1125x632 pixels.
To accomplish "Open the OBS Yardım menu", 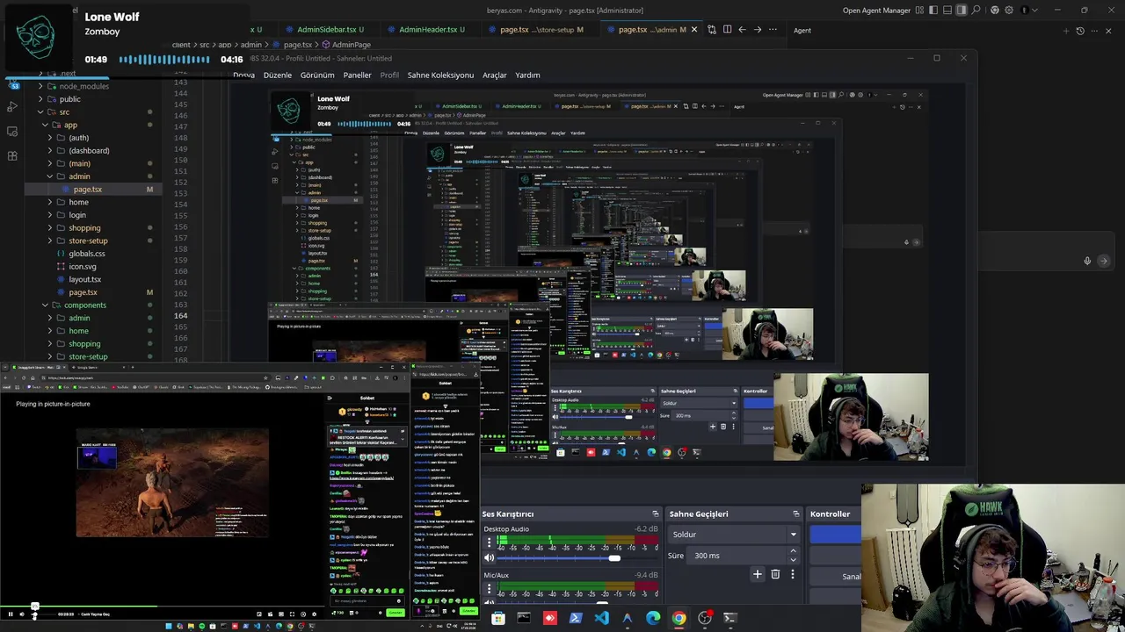I will [x=527, y=75].
